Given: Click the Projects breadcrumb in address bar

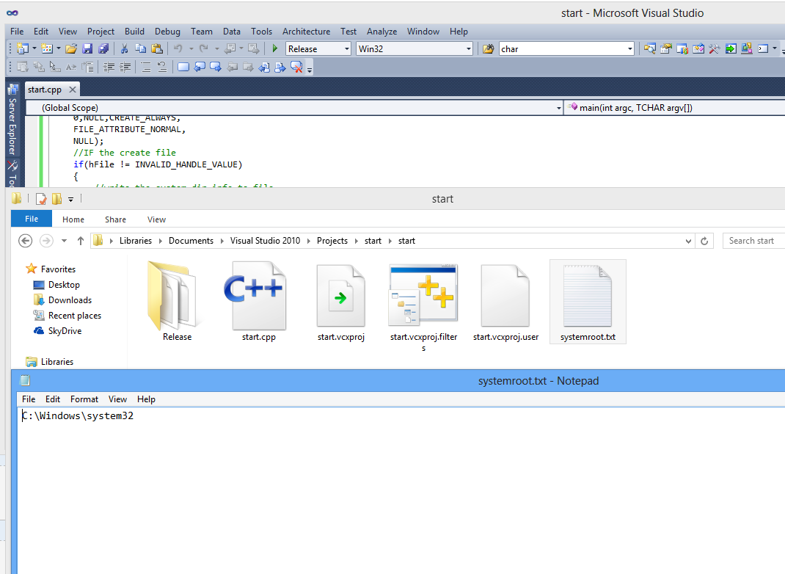Looking at the screenshot, I should coord(332,241).
